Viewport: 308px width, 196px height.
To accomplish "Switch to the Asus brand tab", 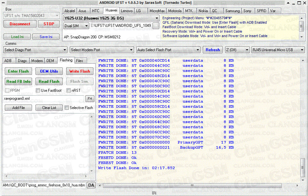I will tap(83, 11).
